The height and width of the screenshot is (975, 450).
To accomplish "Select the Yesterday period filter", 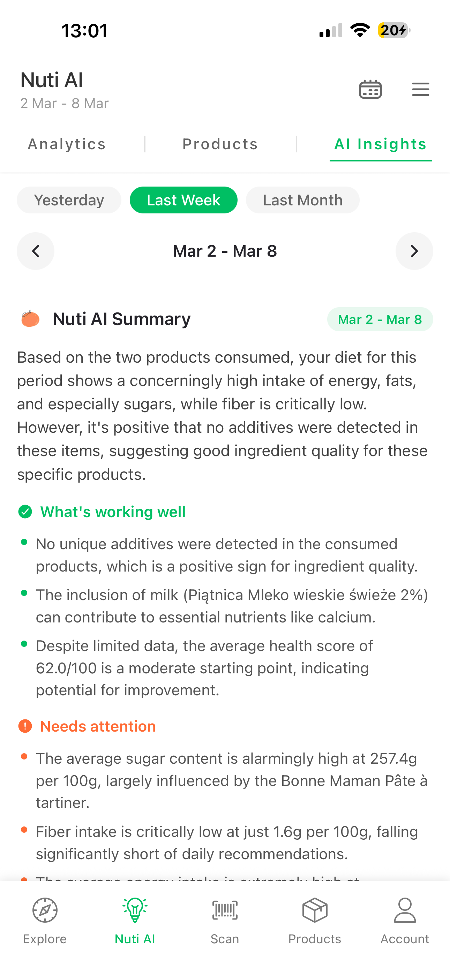I will tap(69, 200).
